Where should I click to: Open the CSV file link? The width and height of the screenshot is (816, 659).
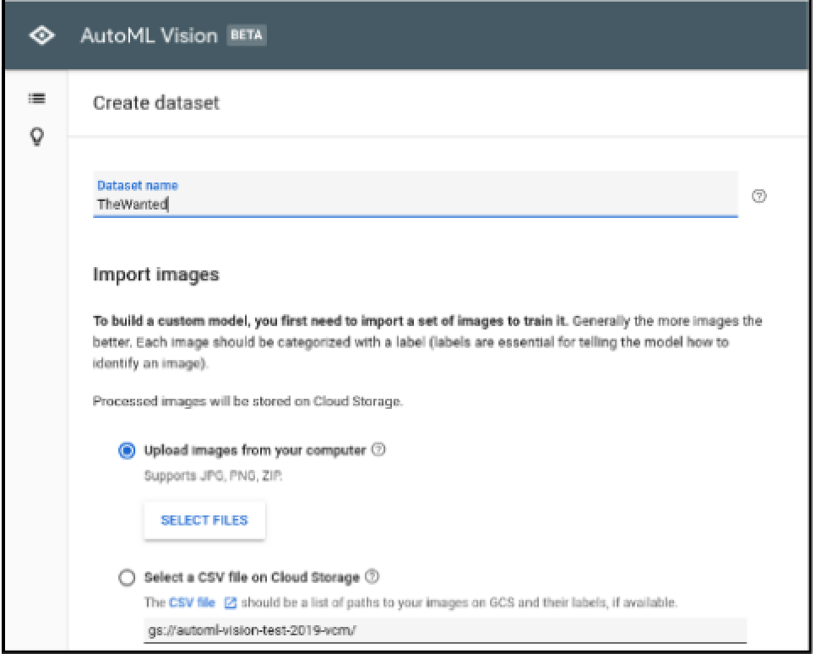tap(192, 602)
